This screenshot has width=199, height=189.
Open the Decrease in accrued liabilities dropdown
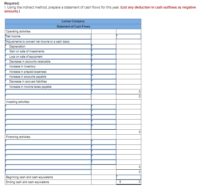point(48,82)
